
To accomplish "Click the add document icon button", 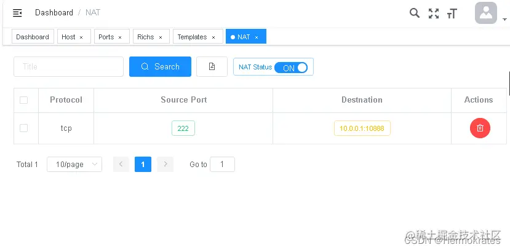I will point(212,66).
